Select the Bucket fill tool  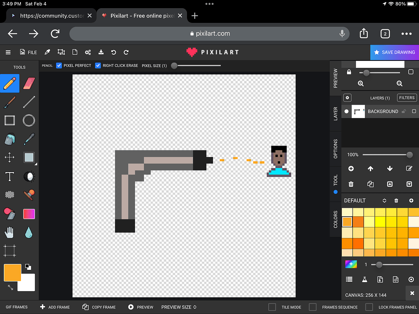[x=9, y=139]
